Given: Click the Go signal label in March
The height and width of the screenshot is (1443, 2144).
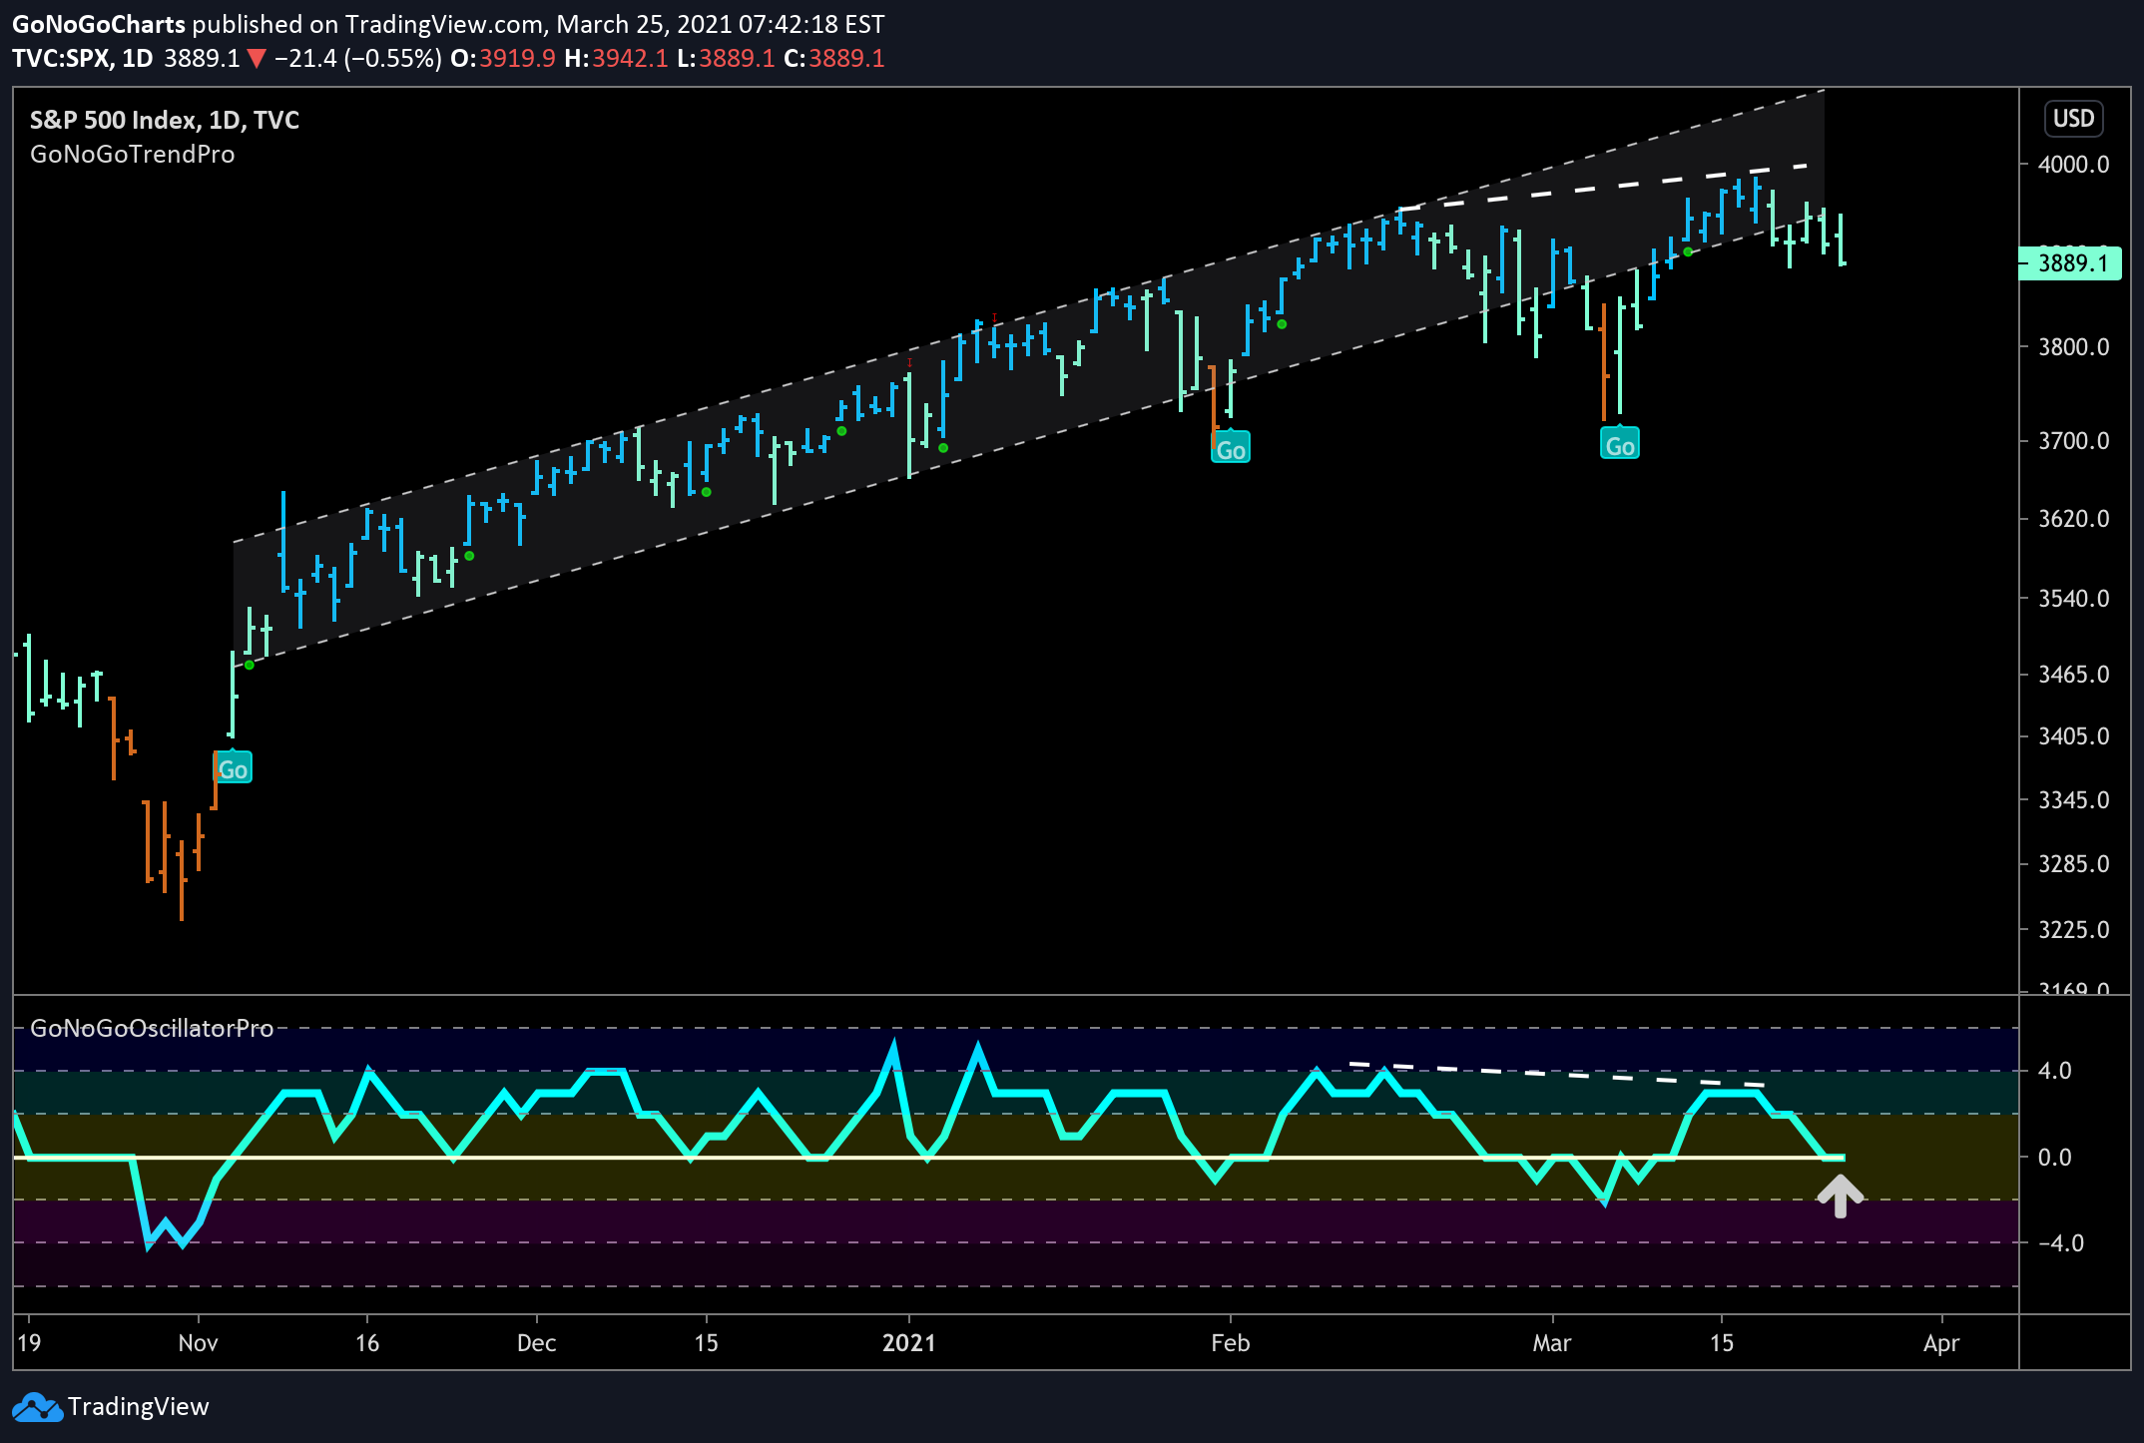Looking at the screenshot, I should (1619, 444).
